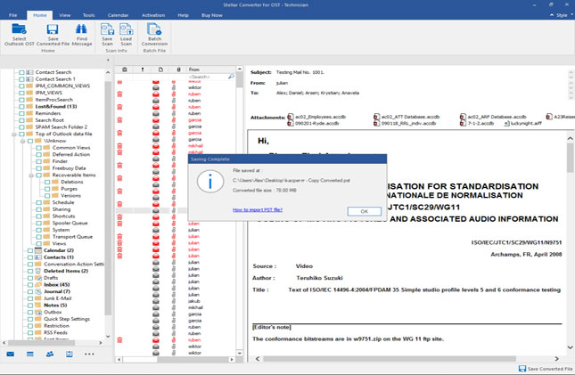The width and height of the screenshot is (575, 375).
Task: Click the three-dots more options icon
Action: (x=89, y=355)
